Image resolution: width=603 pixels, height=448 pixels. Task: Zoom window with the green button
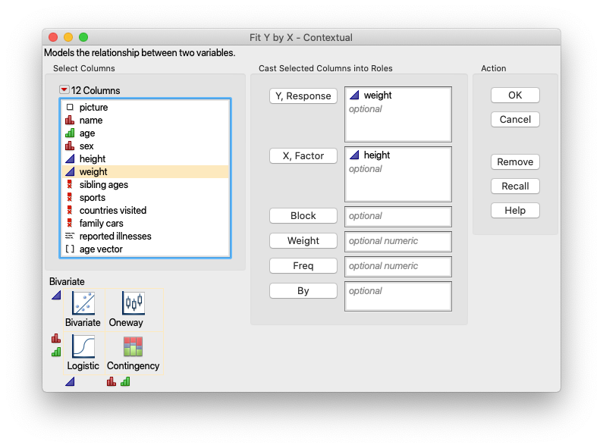click(x=83, y=37)
